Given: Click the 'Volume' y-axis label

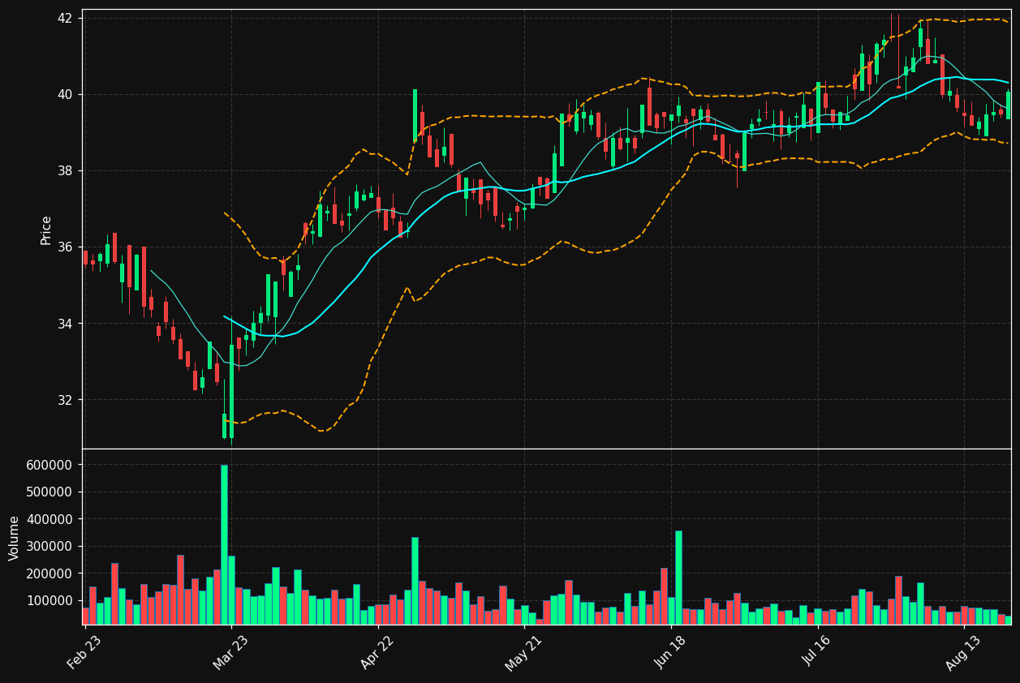Looking at the screenshot, I should click(15, 538).
